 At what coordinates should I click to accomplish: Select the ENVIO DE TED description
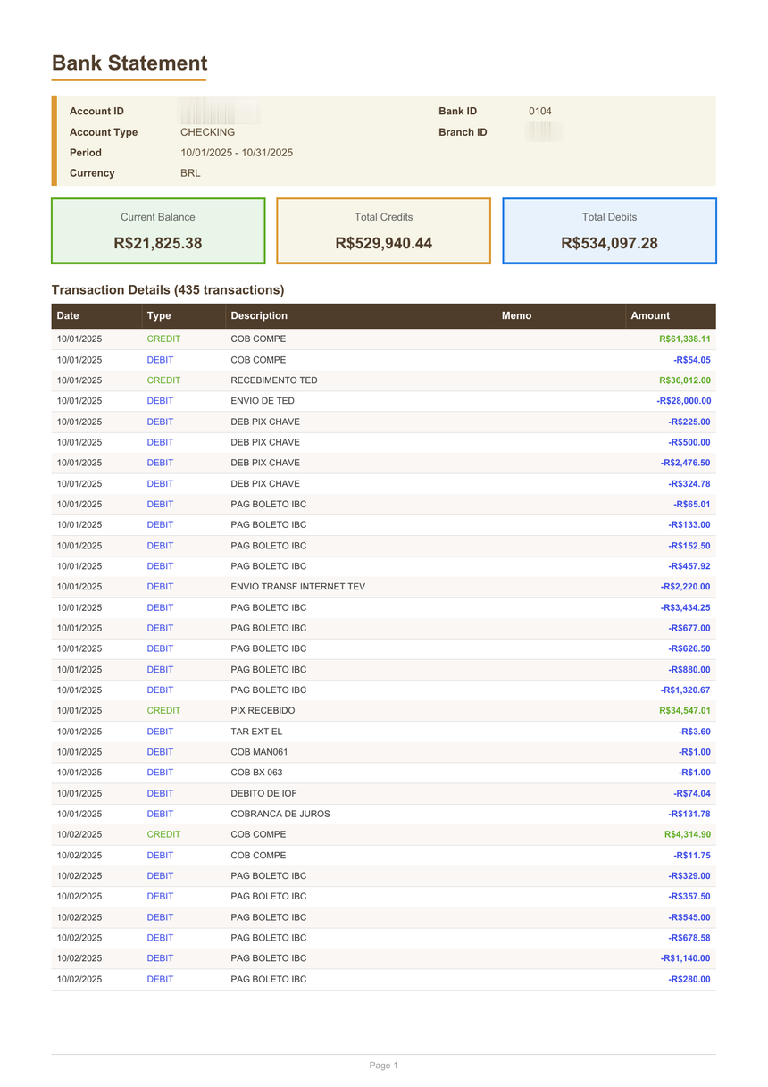tap(263, 401)
